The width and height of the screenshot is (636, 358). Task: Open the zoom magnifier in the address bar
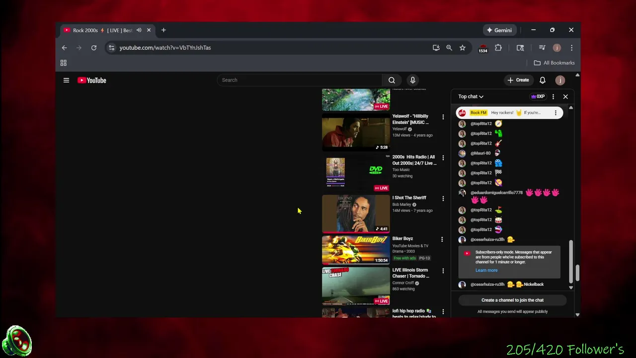[x=449, y=48]
